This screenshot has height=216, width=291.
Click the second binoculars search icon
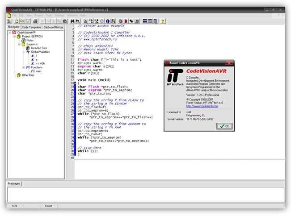coord(78,21)
